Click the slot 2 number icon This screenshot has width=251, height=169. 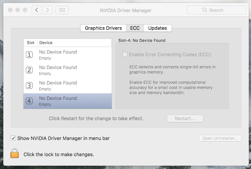(29, 70)
